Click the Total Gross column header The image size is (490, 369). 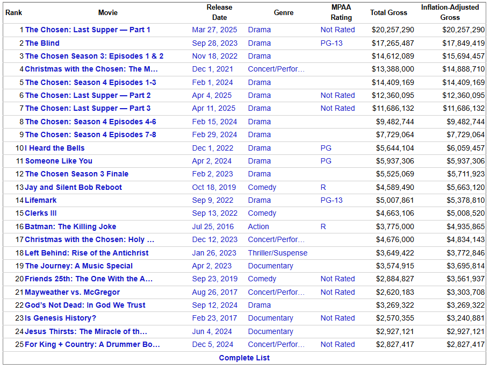[388, 12]
